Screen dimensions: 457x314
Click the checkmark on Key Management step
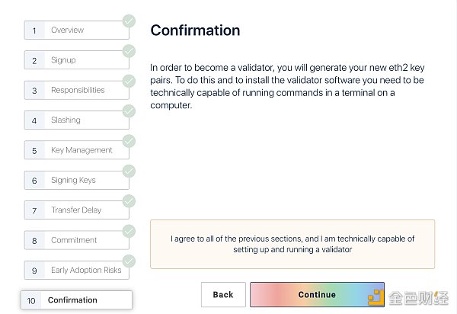tap(129, 141)
